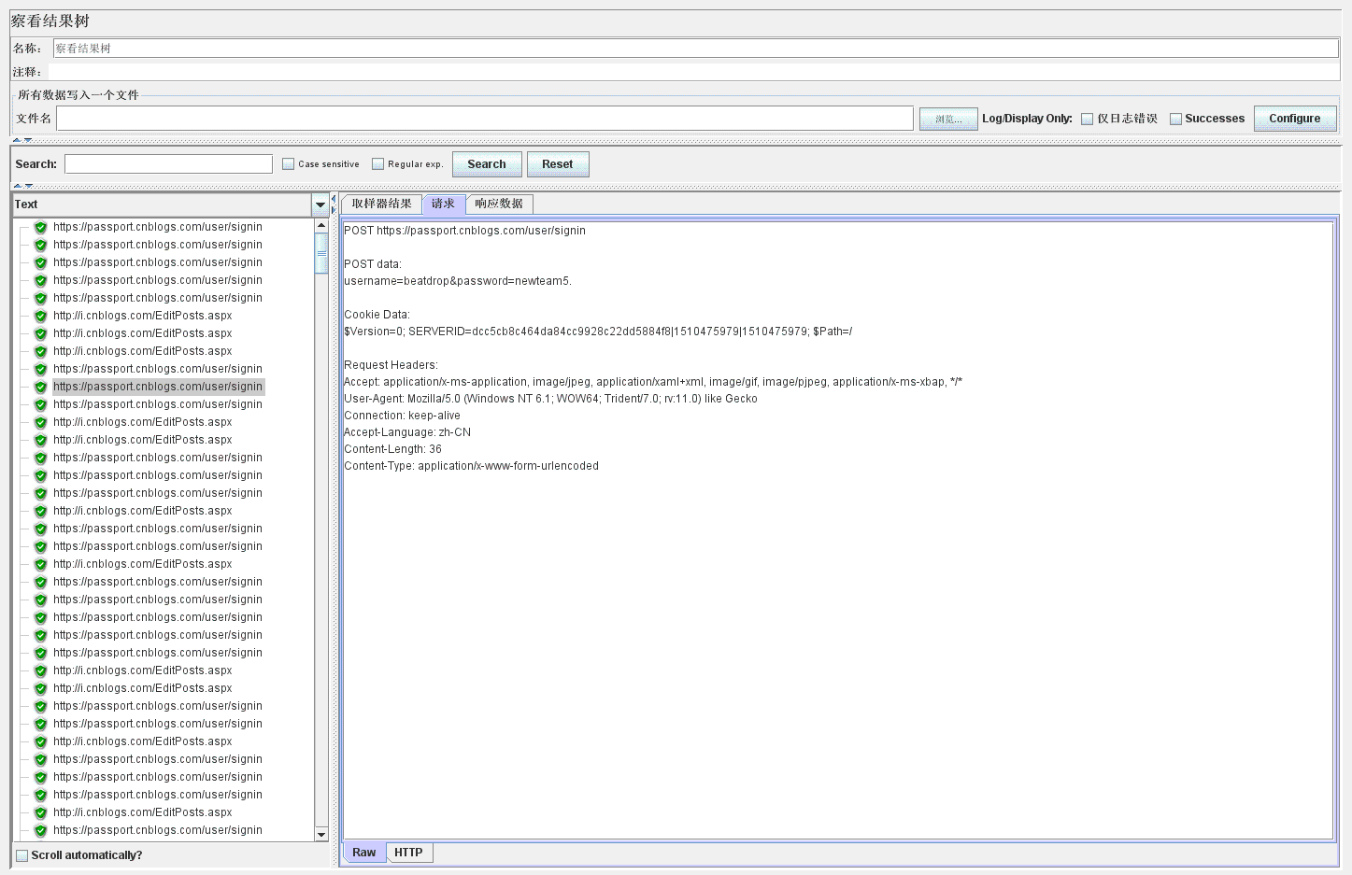Click the 'Cookie Data:' label text

click(x=377, y=315)
